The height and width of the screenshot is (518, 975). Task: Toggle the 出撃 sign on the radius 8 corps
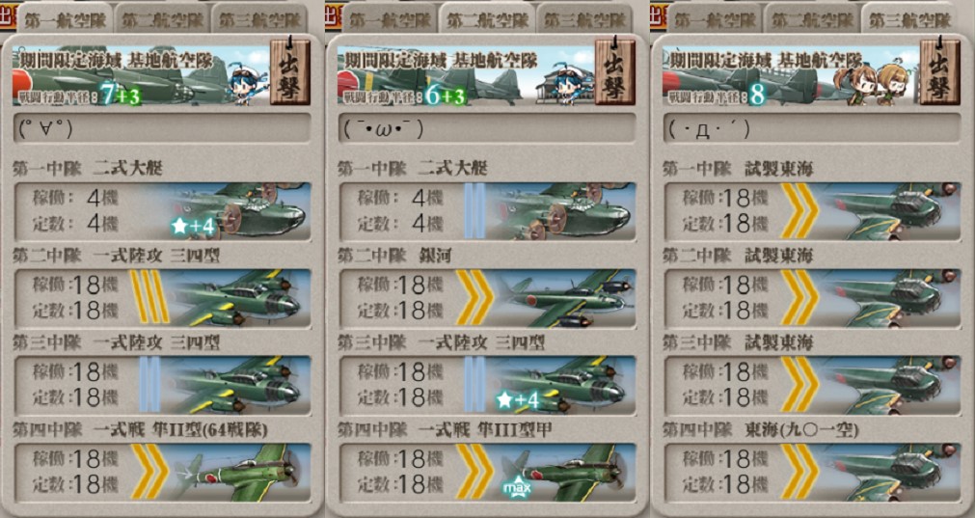click(940, 70)
